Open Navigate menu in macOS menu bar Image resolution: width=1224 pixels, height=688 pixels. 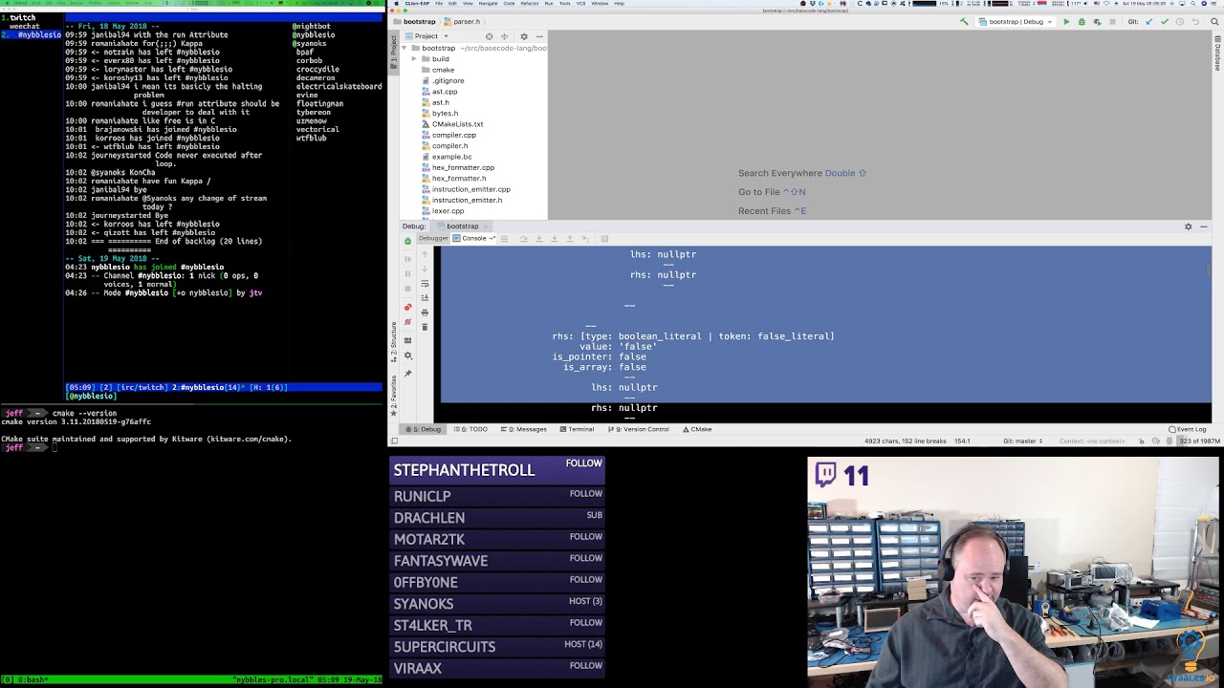pyautogui.click(x=488, y=4)
